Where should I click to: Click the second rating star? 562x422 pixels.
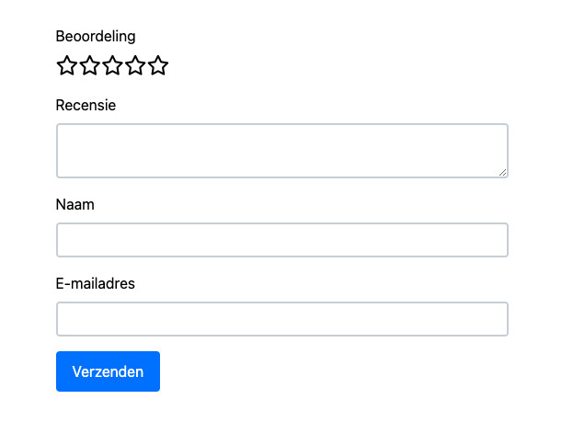[90, 65]
